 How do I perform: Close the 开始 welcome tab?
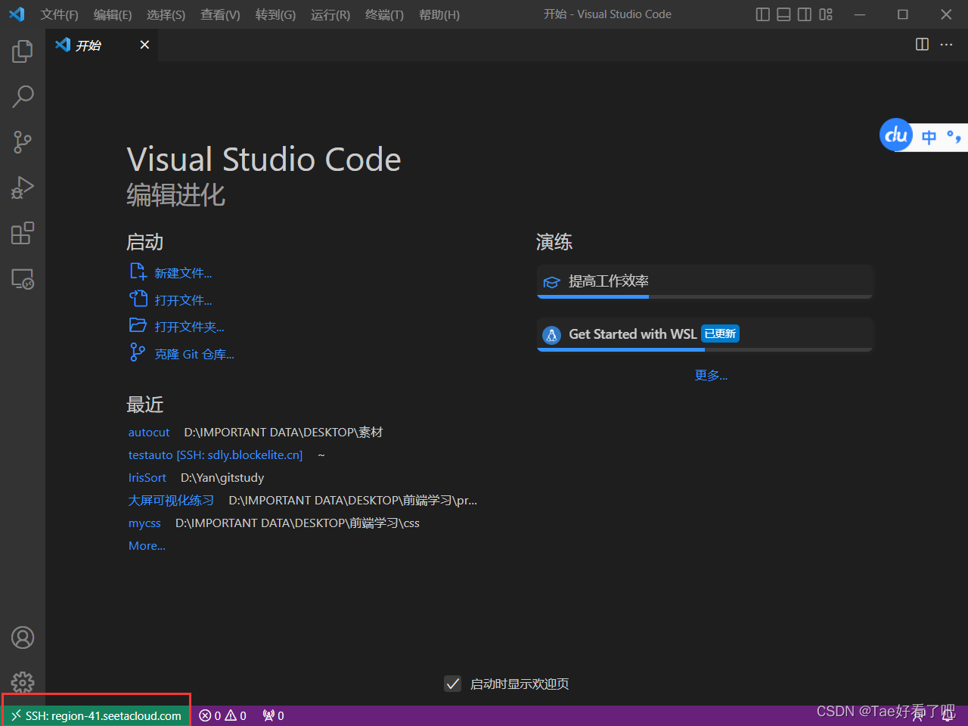(144, 45)
